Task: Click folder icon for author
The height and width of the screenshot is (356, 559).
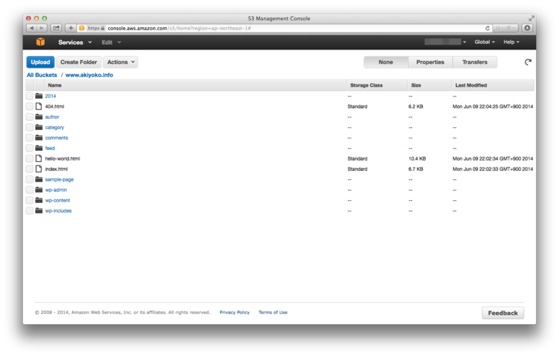Action: point(39,117)
